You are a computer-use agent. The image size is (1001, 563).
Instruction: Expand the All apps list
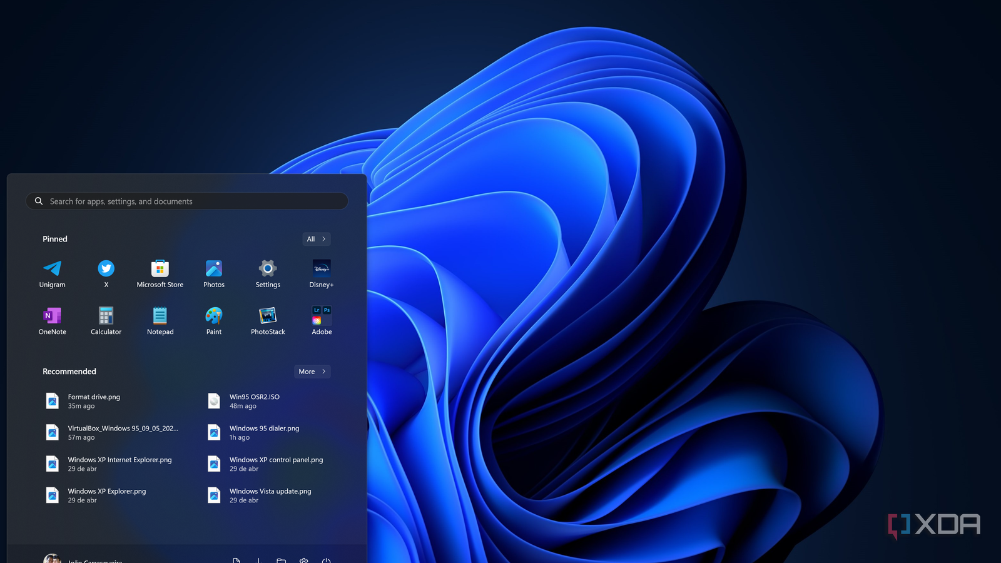316,239
